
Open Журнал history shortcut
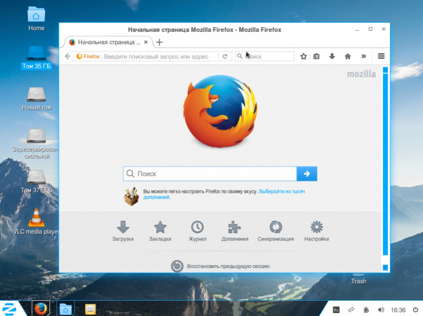(198, 231)
